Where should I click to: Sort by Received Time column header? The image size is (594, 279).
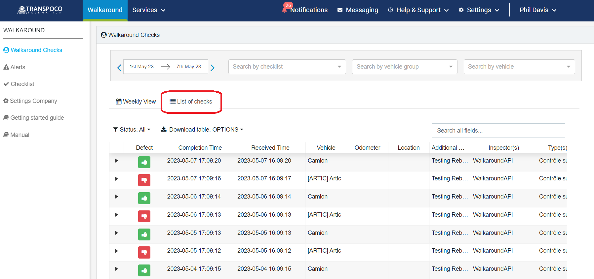[270, 148]
